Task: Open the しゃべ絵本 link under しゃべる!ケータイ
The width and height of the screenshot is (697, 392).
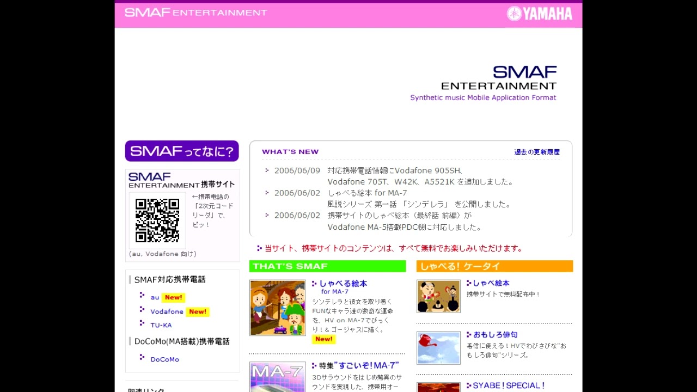Action: [491, 283]
